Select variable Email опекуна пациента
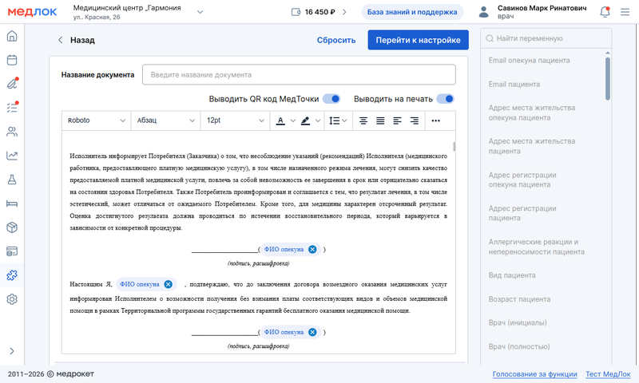The image size is (639, 383). tap(529, 60)
